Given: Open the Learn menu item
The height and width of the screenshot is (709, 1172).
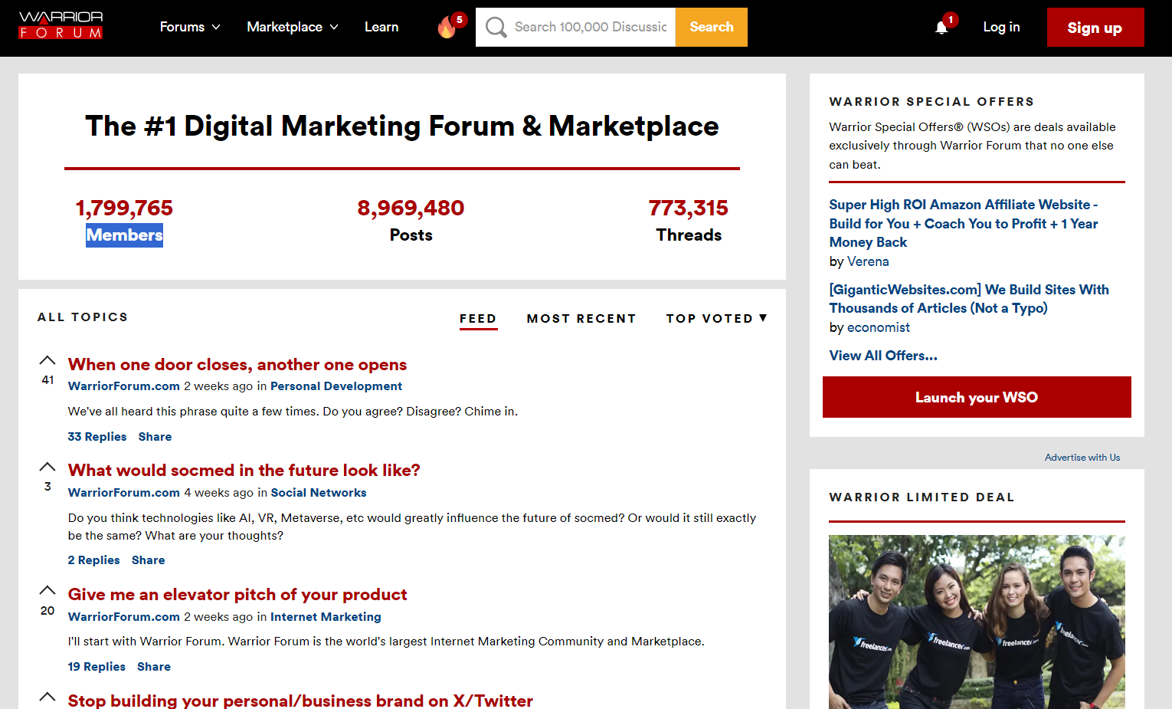Looking at the screenshot, I should point(381,27).
